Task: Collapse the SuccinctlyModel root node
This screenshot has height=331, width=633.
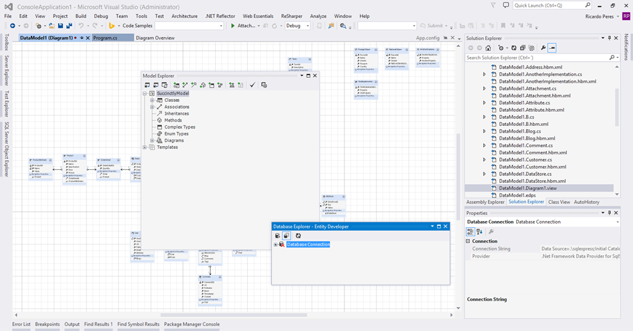Action: (145, 93)
